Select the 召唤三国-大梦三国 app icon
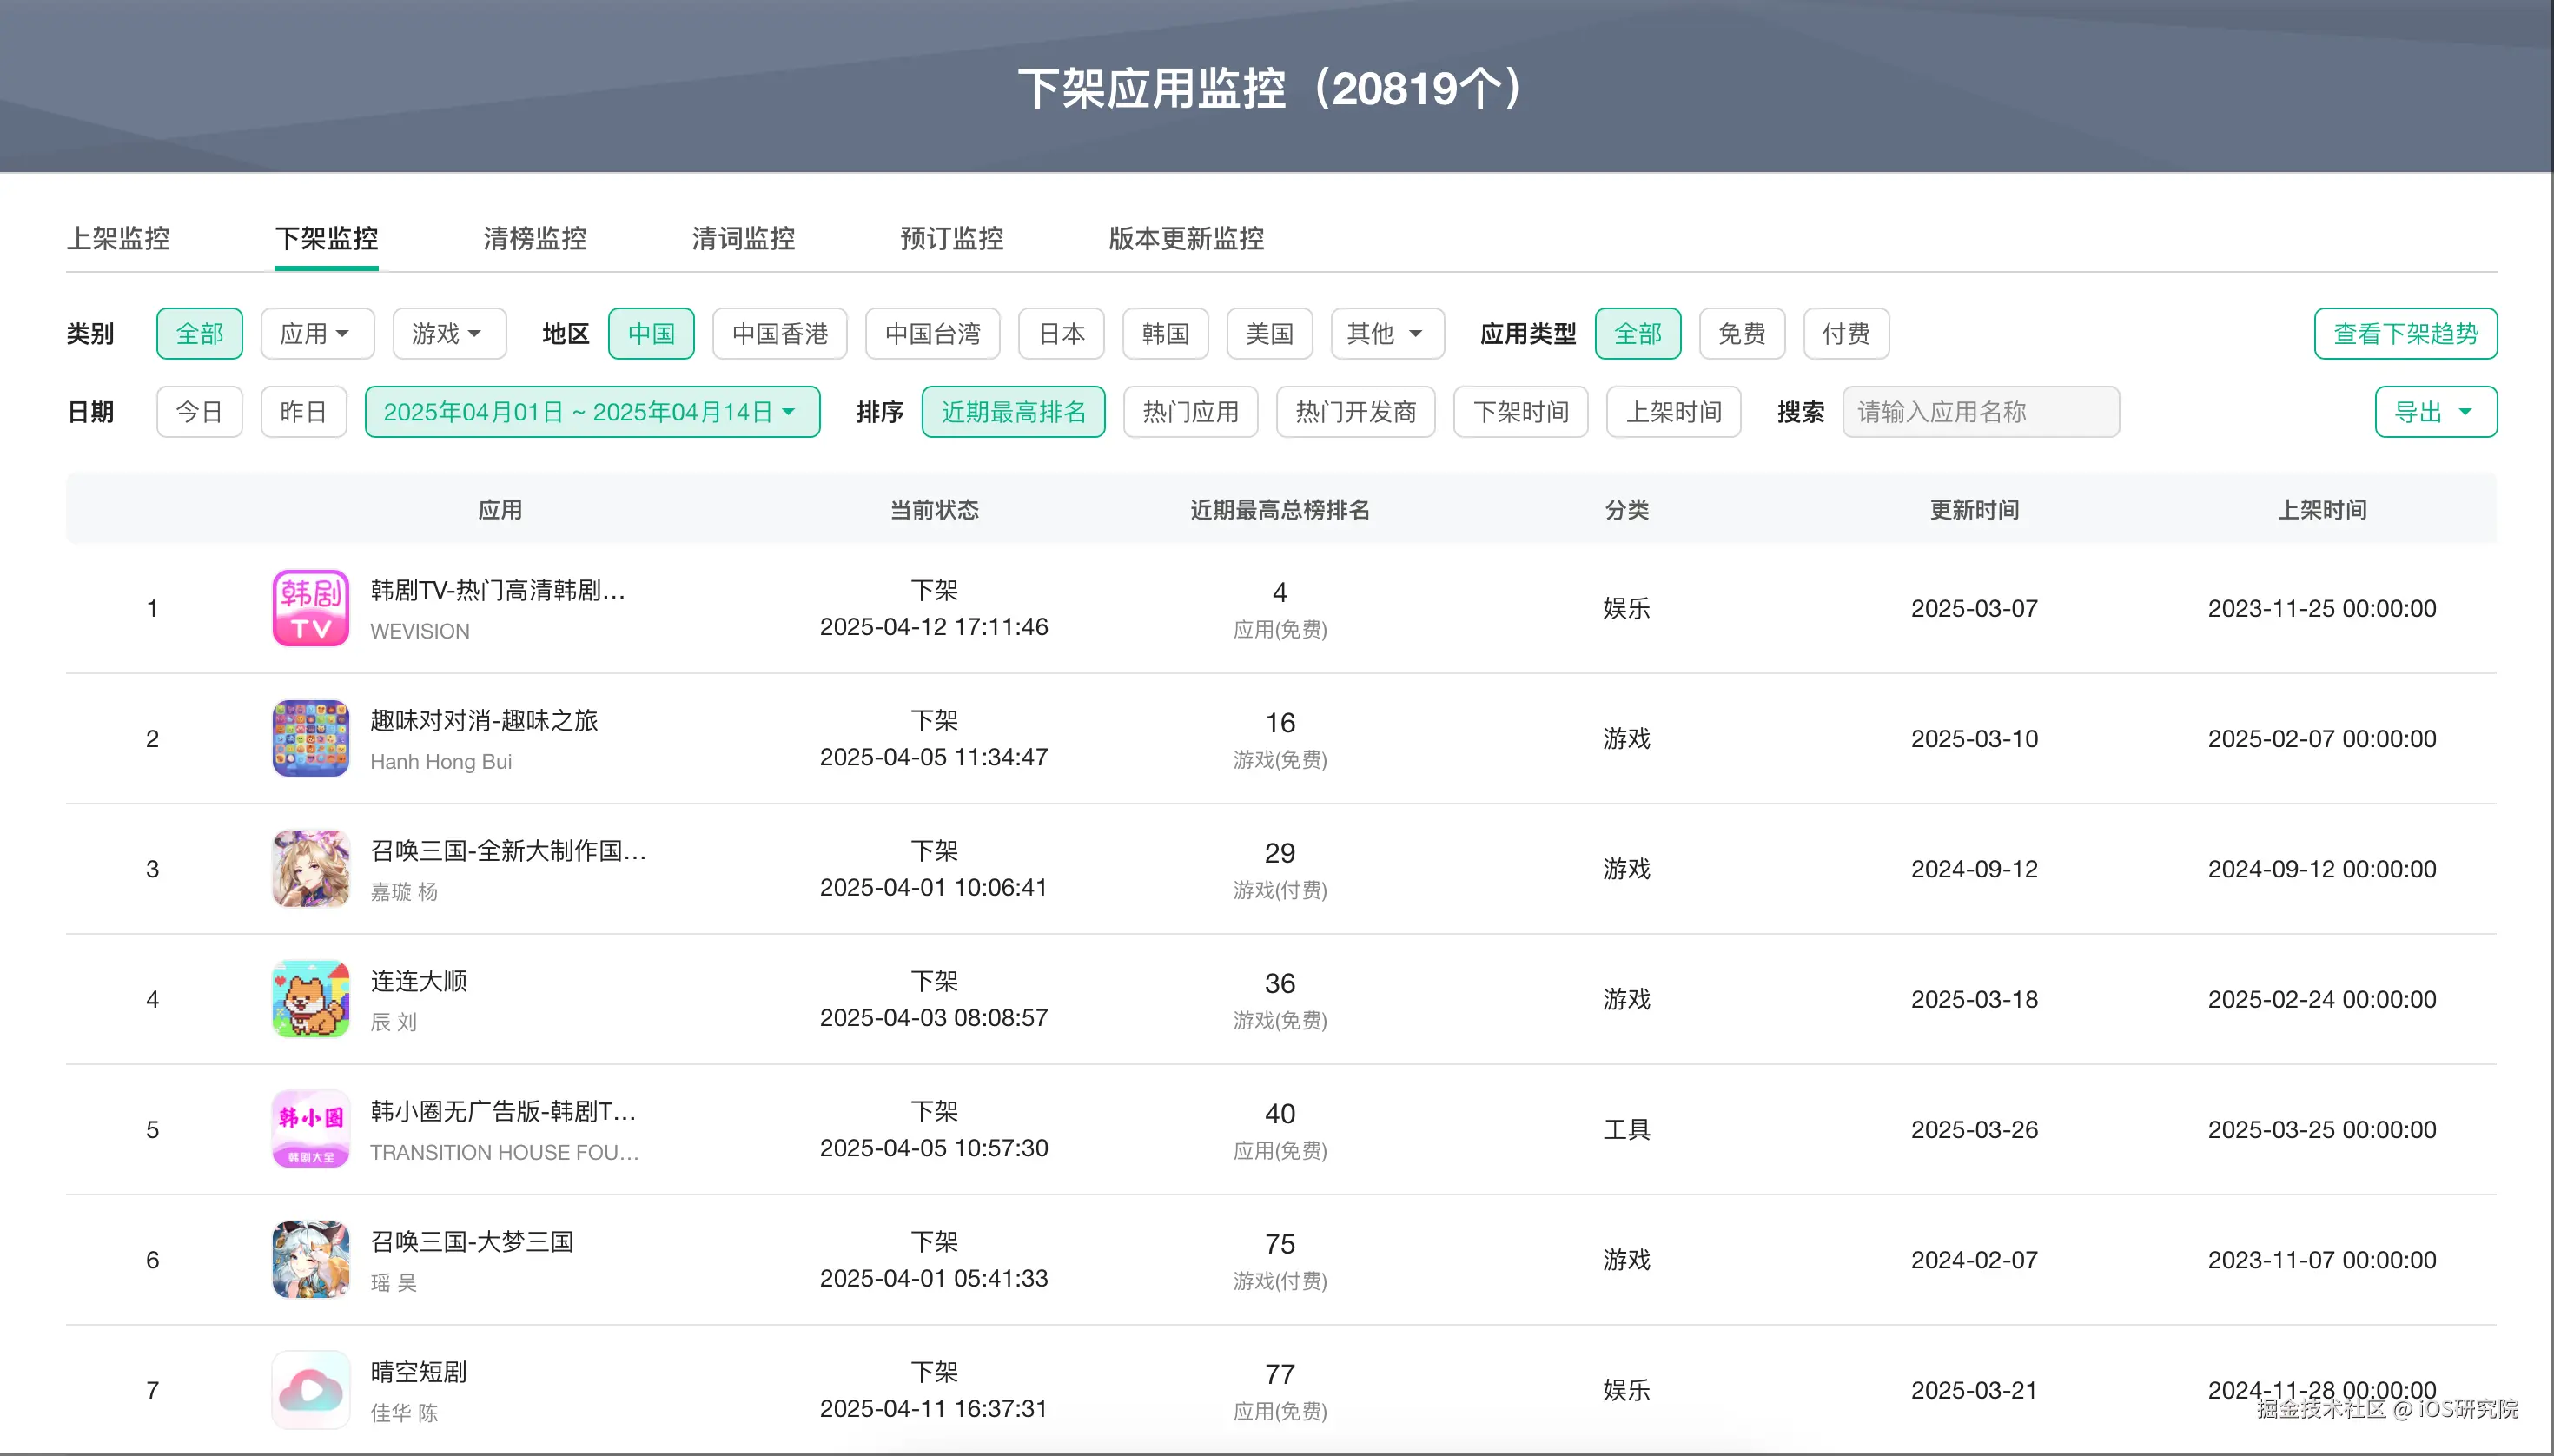Image resolution: width=2554 pixels, height=1456 pixels. (310, 1259)
